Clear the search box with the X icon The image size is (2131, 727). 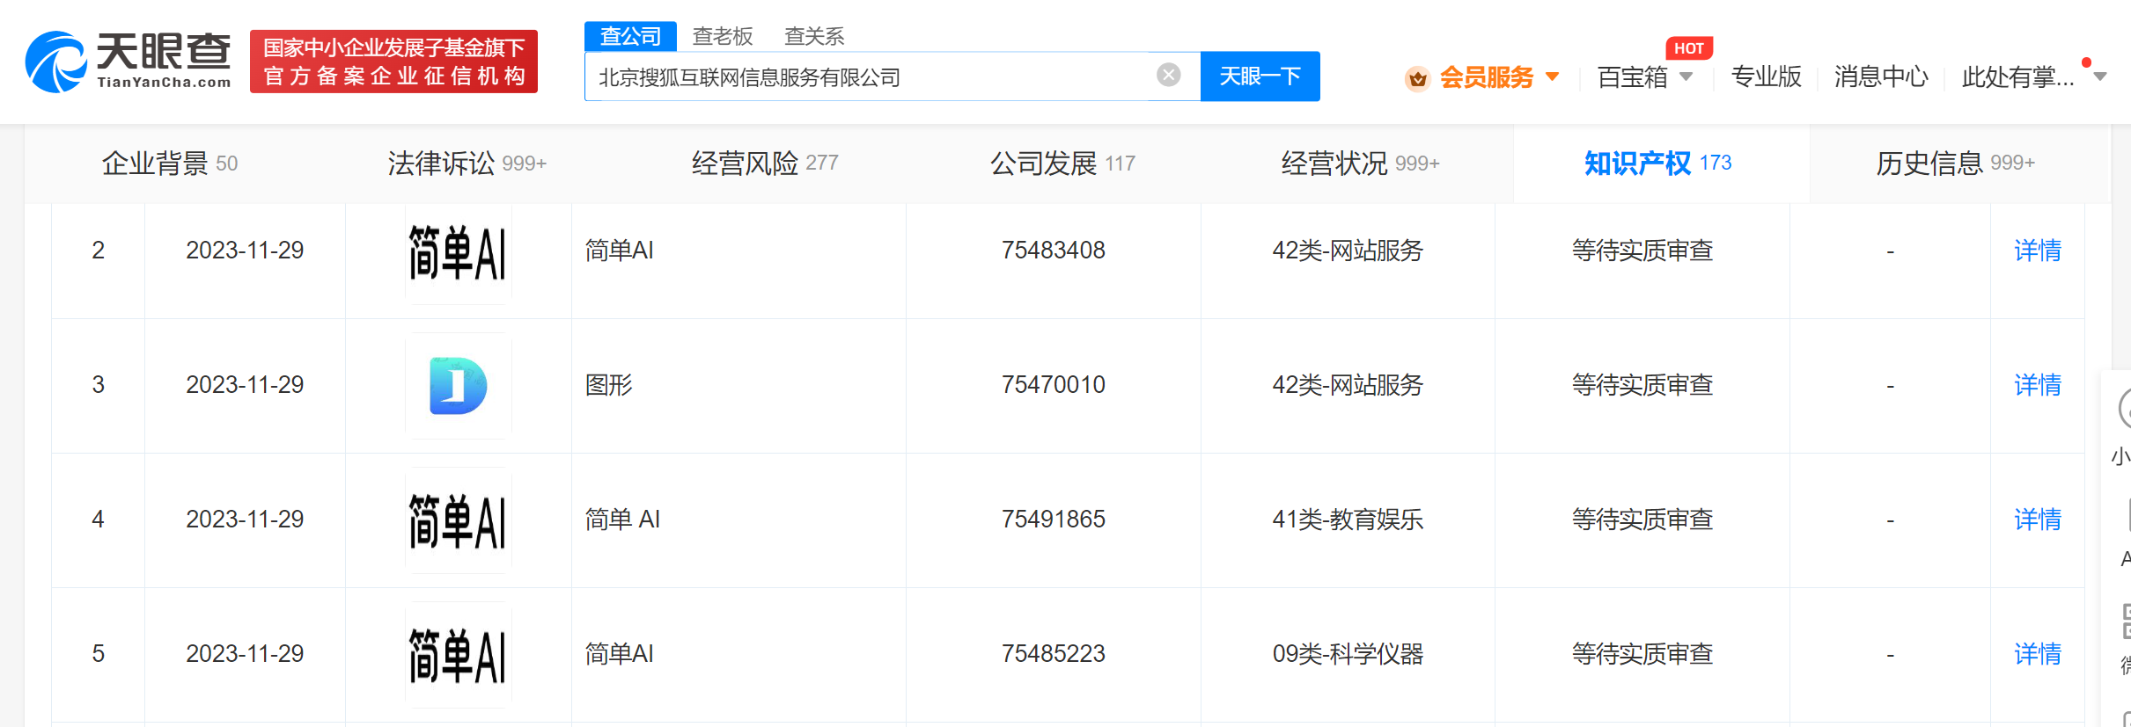(1168, 76)
